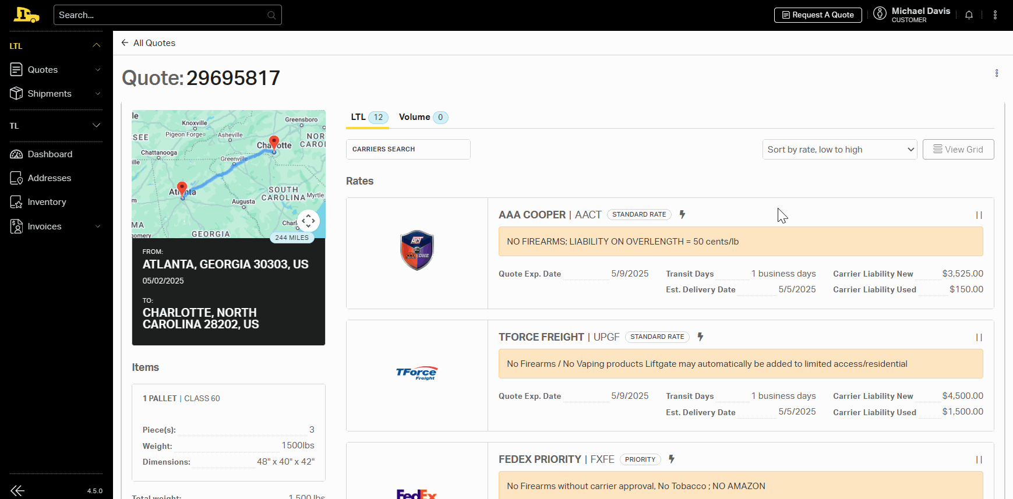The height and width of the screenshot is (499, 1013).
Task: Collapse the sidebar with the double-arrow icon
Action: coord(17,490)
